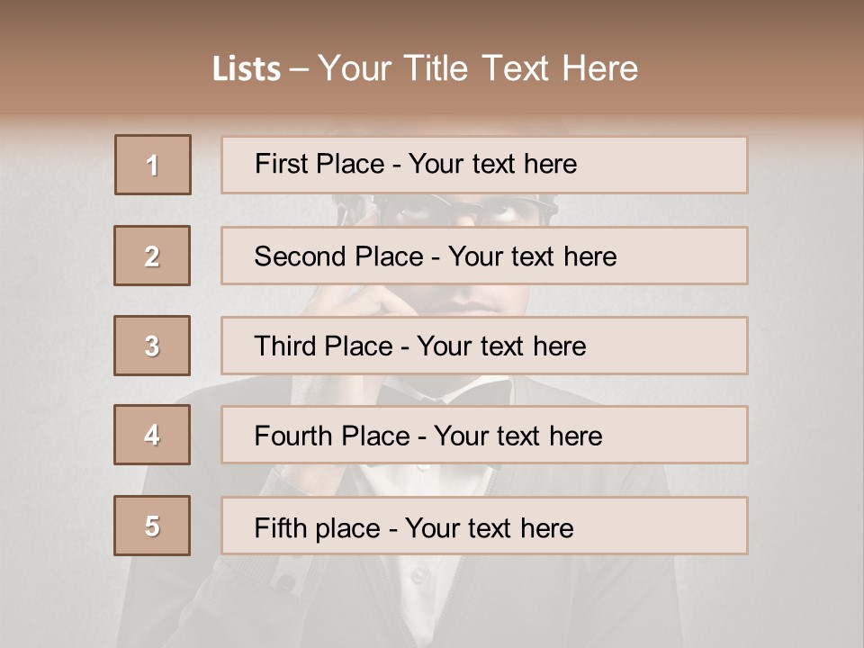Click the number 5 box
The width and height of the screenshot is (864, 648).
coord(152,526)
